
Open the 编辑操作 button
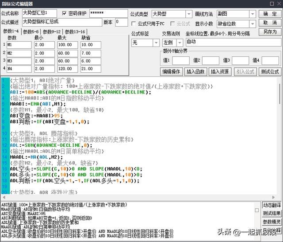(x=171, y=72)
